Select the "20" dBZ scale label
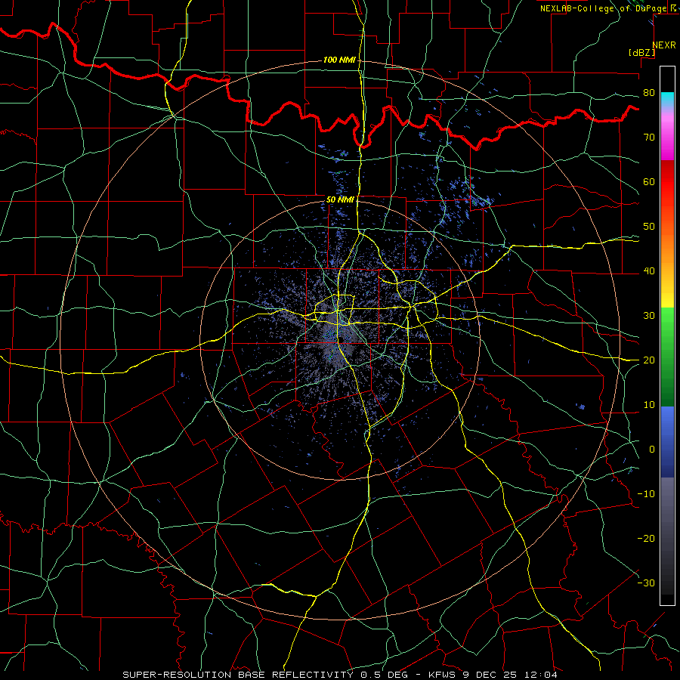The width and height of the screenshot is (680, 680). (649, 360)
